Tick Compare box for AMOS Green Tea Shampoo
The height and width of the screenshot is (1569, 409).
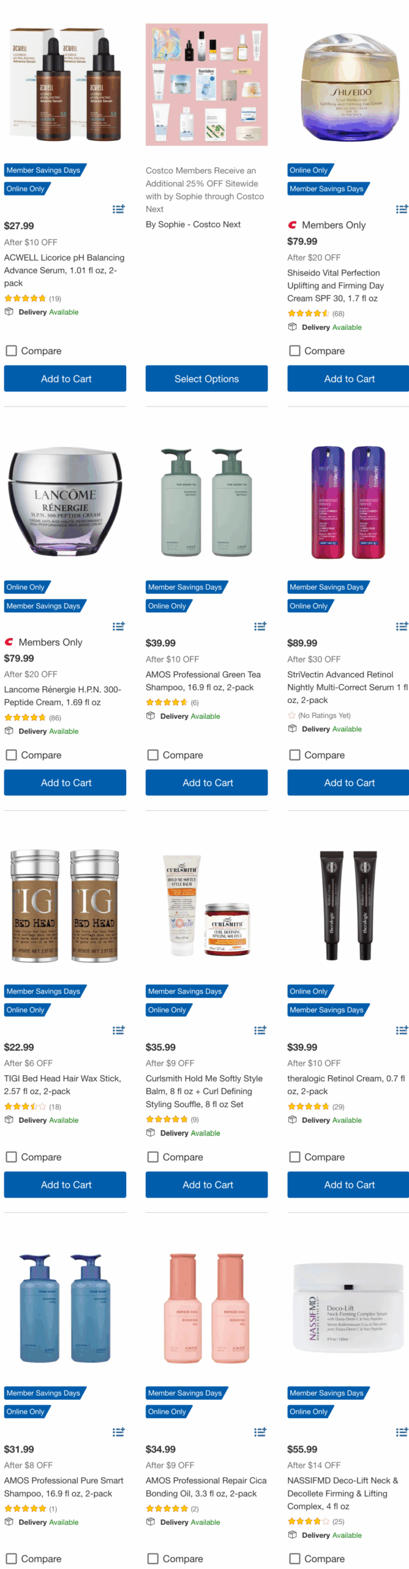(153, 755)
